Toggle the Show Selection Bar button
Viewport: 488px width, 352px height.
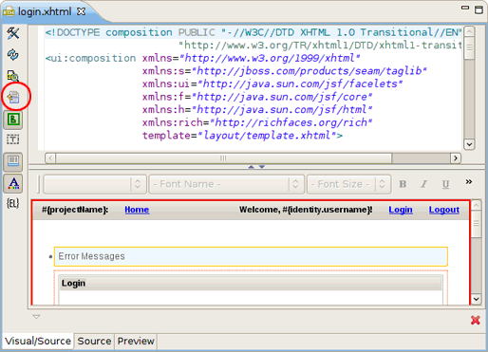click(x=13, y=162)
